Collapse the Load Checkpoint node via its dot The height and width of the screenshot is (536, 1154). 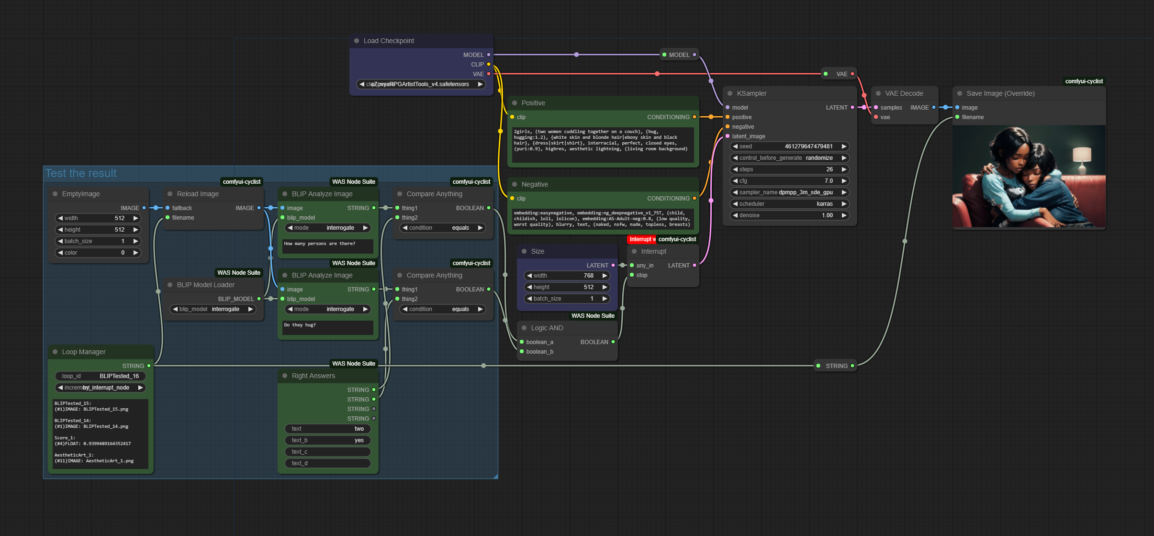coord(357,41)
